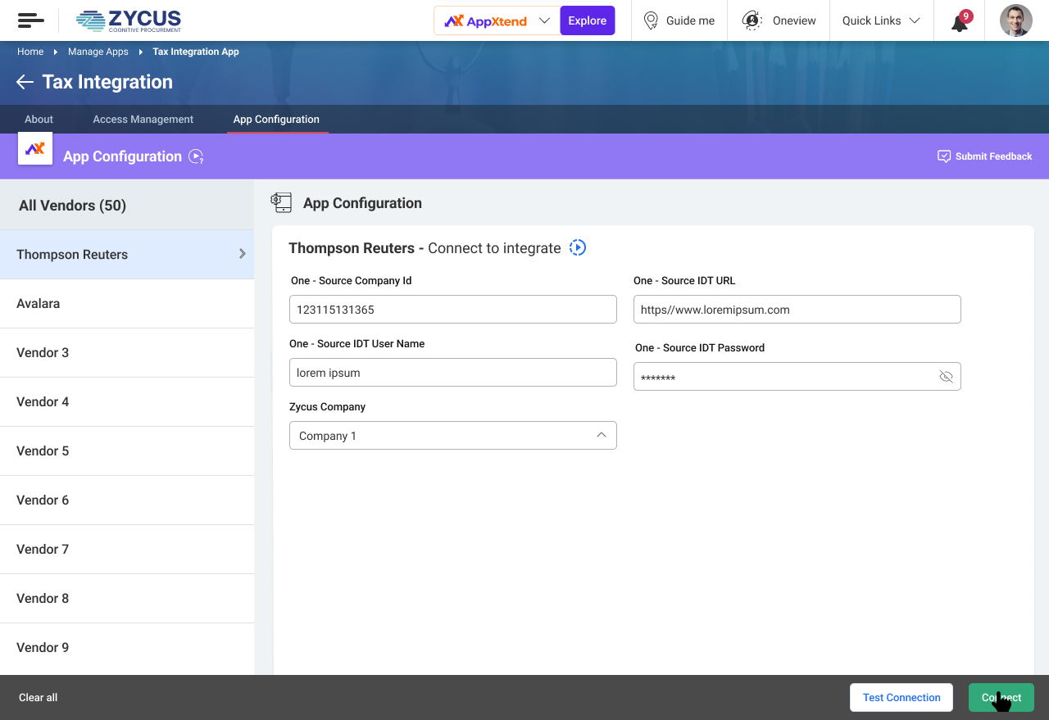Switch to the Access Management tab
This screenshot has width=1049, height=720.
coord(143,120)
